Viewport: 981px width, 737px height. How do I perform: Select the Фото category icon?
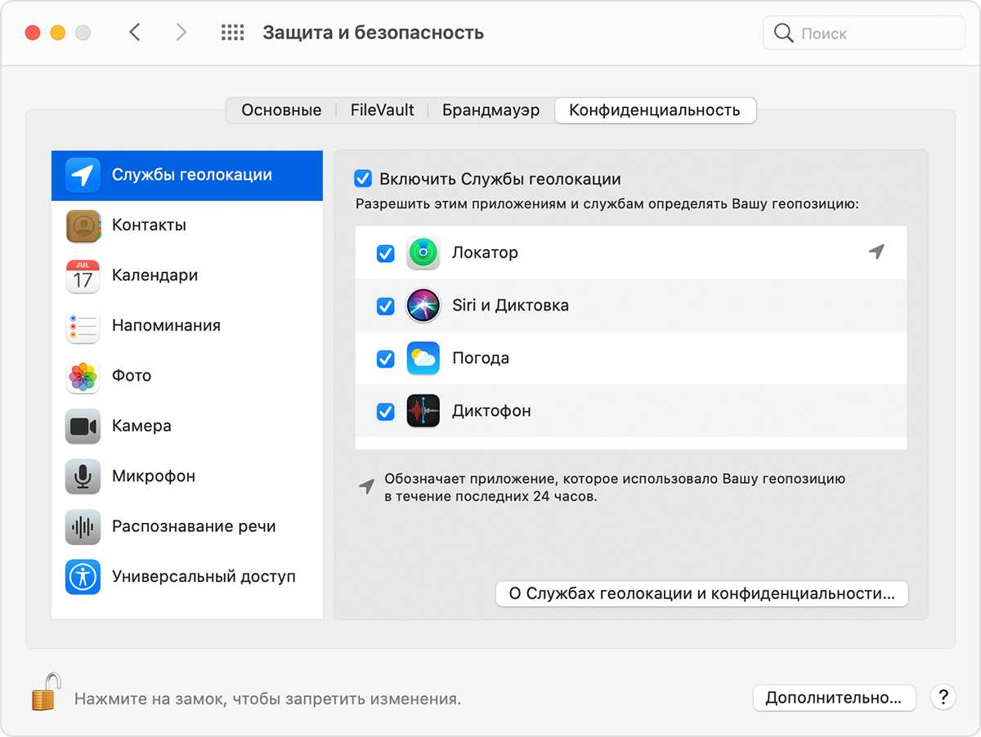pyautogui.click(x=83, y=377)
